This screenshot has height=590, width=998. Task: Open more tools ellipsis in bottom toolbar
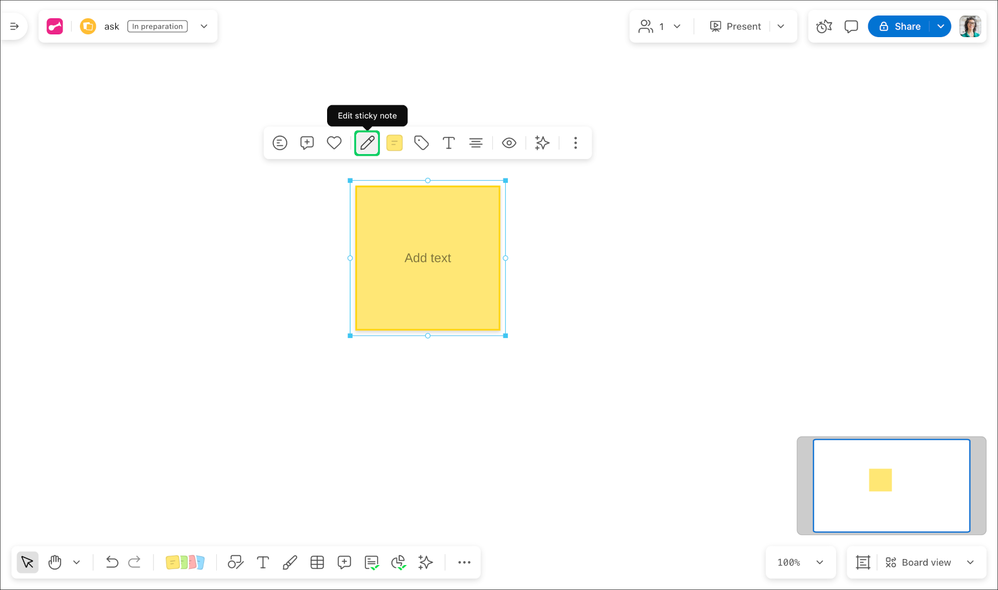(x=464, y=563)
